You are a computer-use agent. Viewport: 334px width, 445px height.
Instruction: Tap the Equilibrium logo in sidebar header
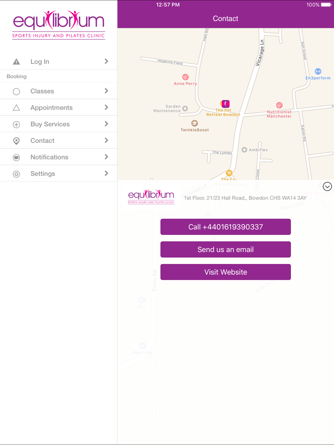(x=59, y=25)
